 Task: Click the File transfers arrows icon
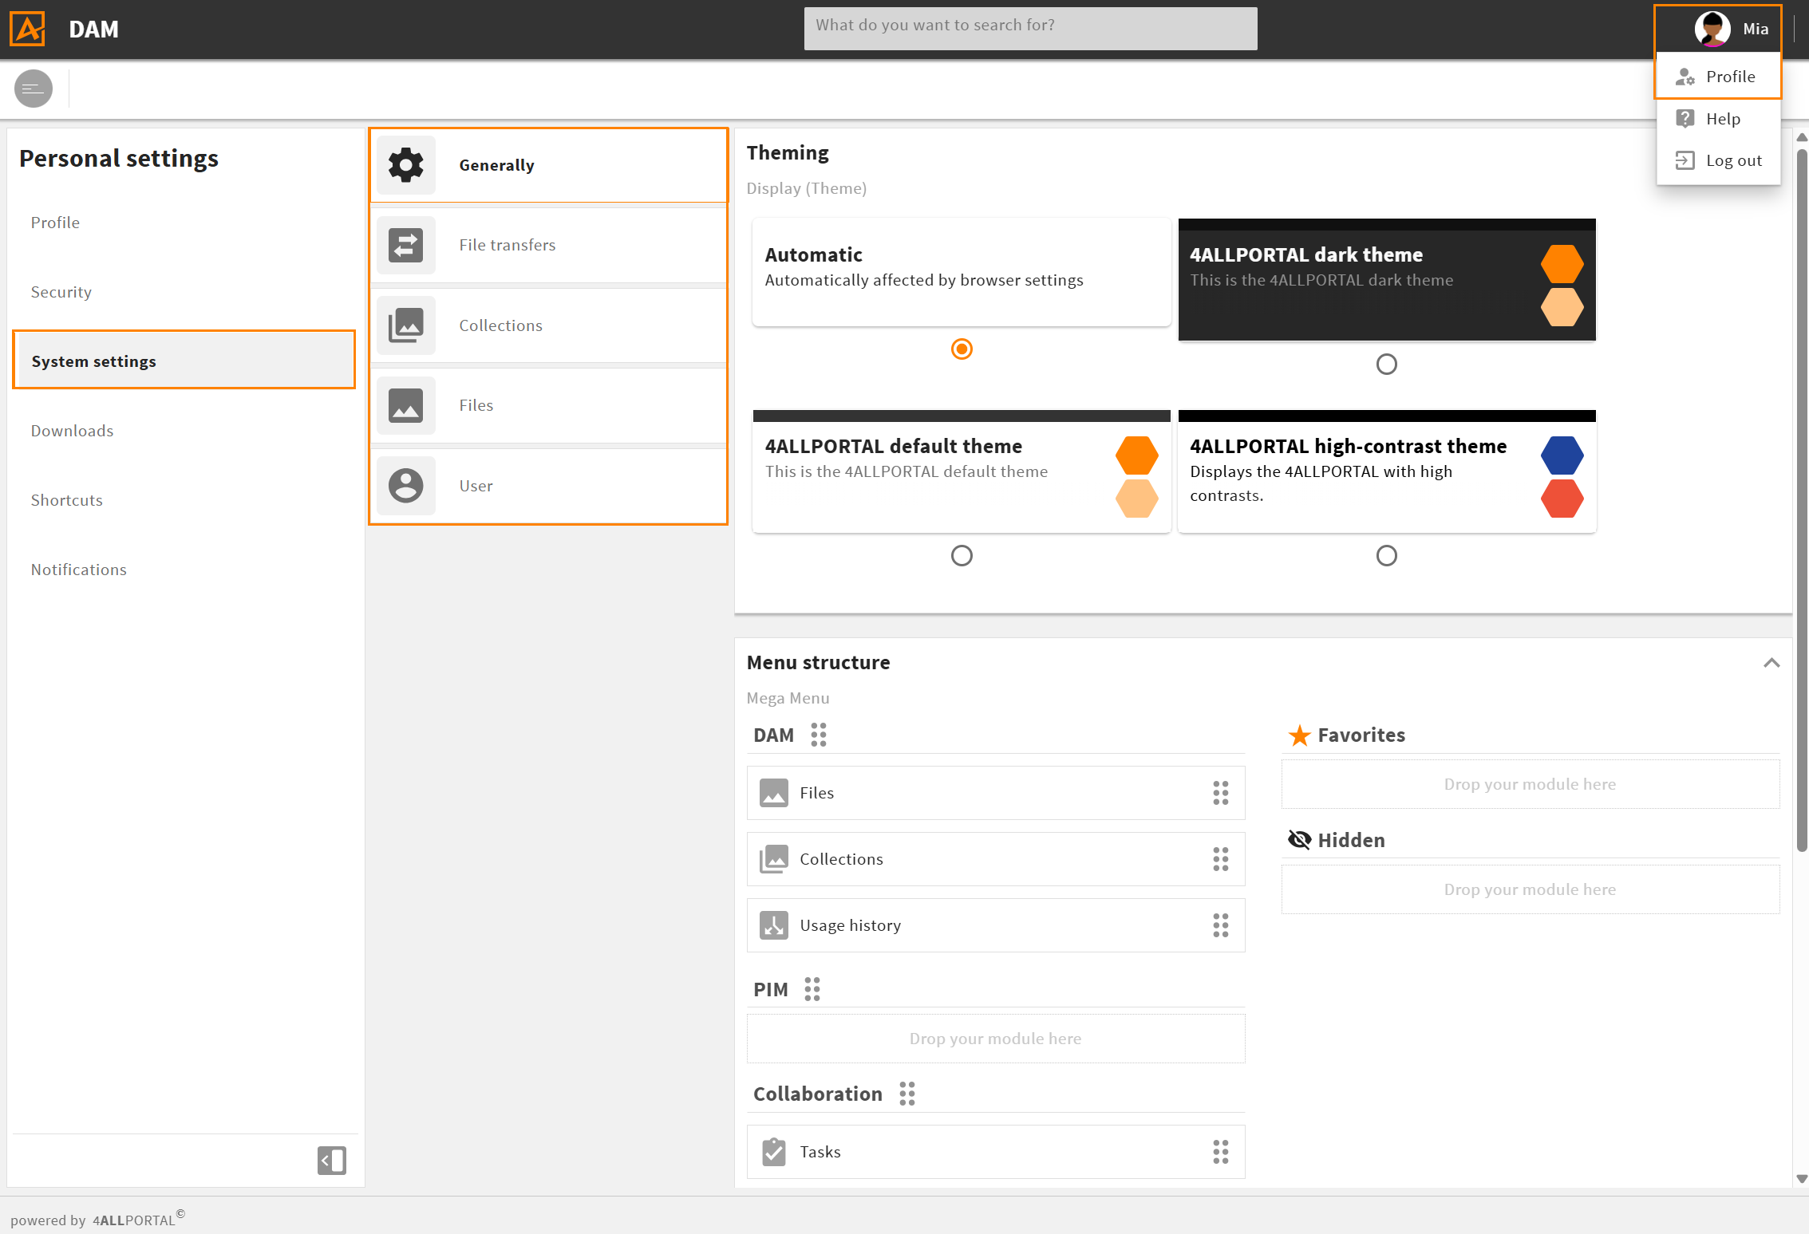tap(406, 245)
